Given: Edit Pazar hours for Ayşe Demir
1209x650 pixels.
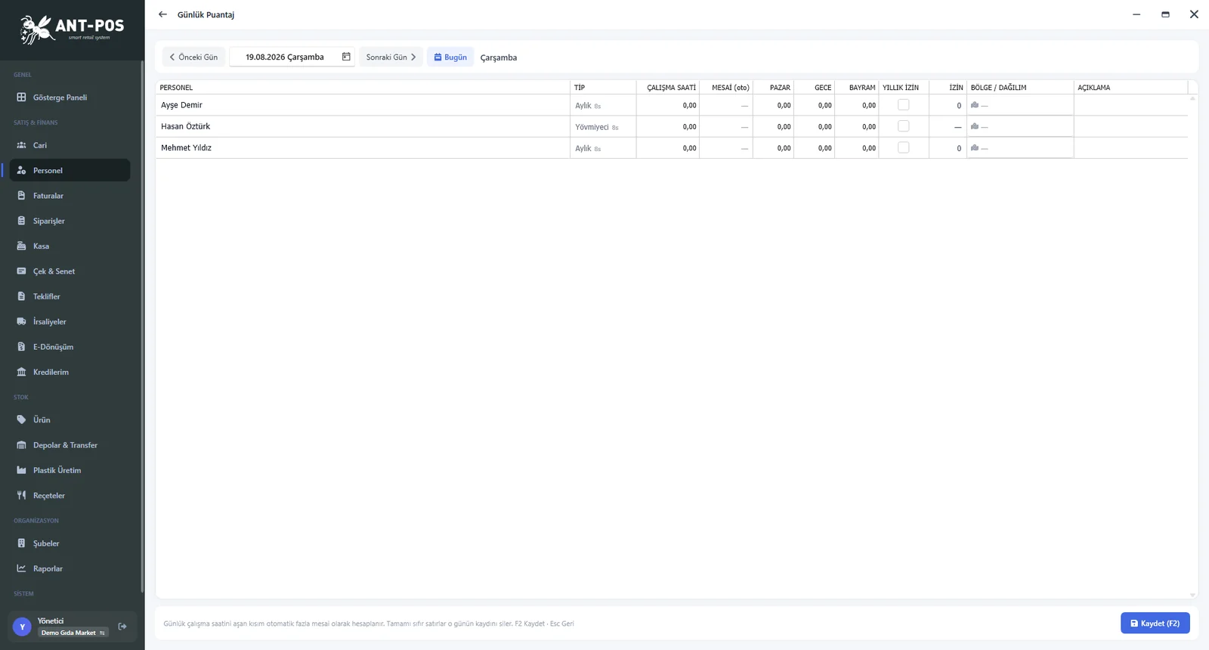Looking at the screenshot, I should coord(773,105).
